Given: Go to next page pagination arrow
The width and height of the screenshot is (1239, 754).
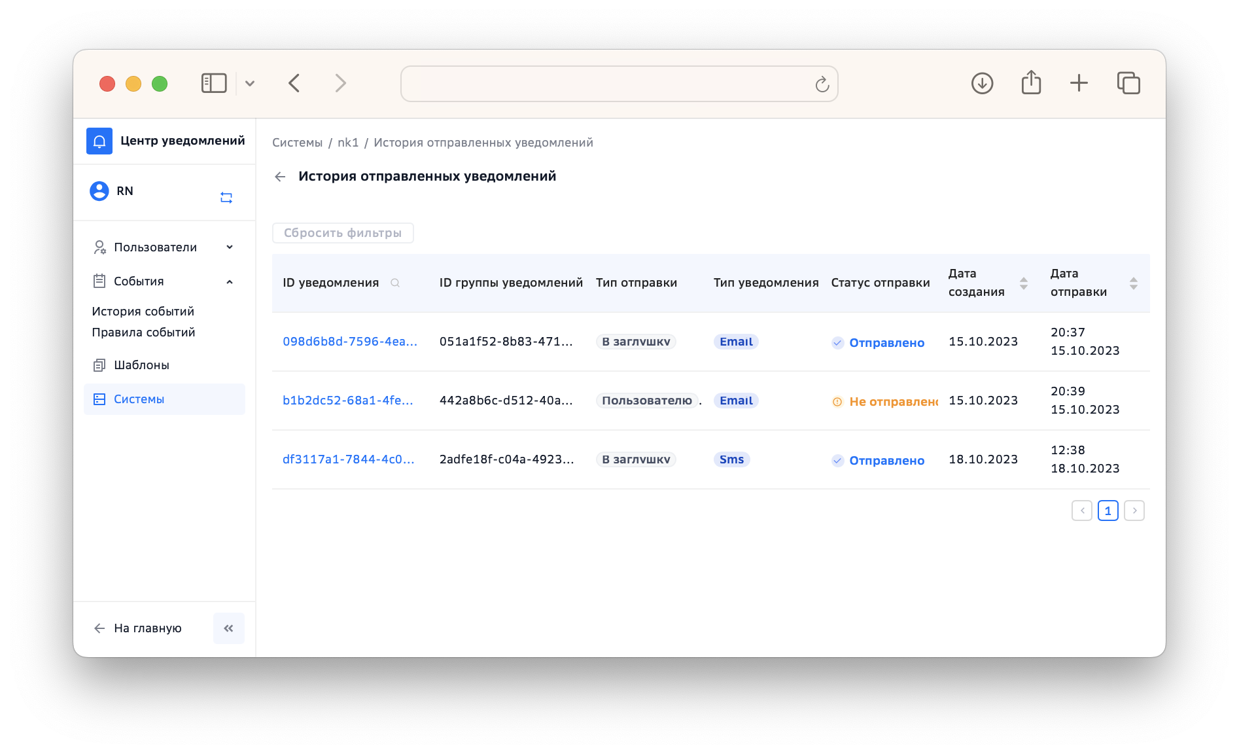Looking at the screenshot, I should tap(1134, 511).
